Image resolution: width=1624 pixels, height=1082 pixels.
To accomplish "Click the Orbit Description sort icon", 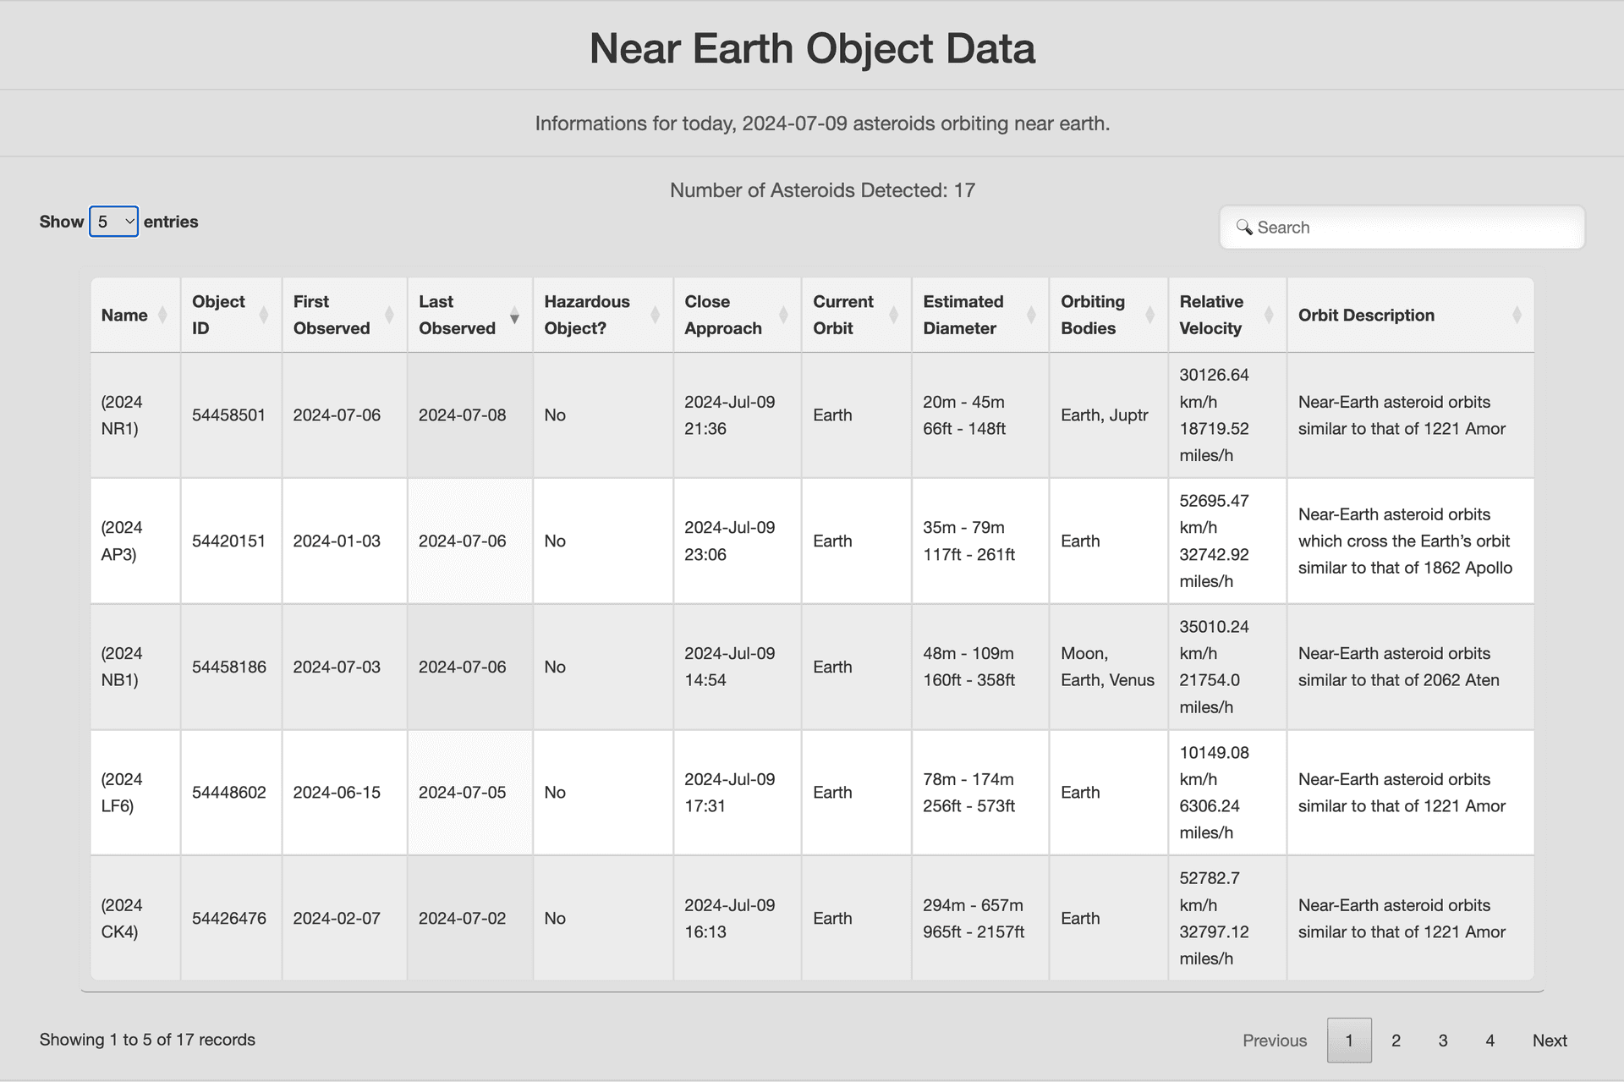I will pyautogui.click(x=1517, y=316).
